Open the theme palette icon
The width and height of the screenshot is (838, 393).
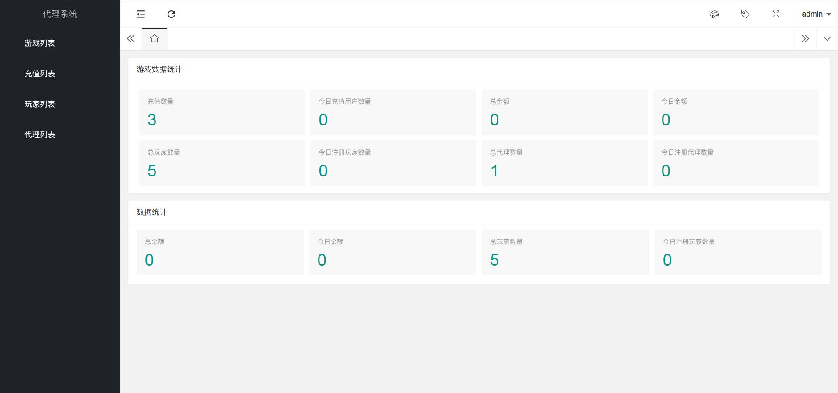pyautogui.click(x=714, y=14)
